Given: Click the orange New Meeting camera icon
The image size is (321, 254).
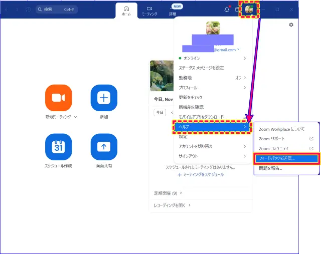Looking at the screenshot, I should [59, 98].
